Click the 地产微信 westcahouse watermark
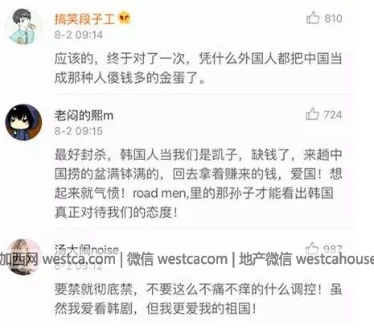 click(306, 259)
